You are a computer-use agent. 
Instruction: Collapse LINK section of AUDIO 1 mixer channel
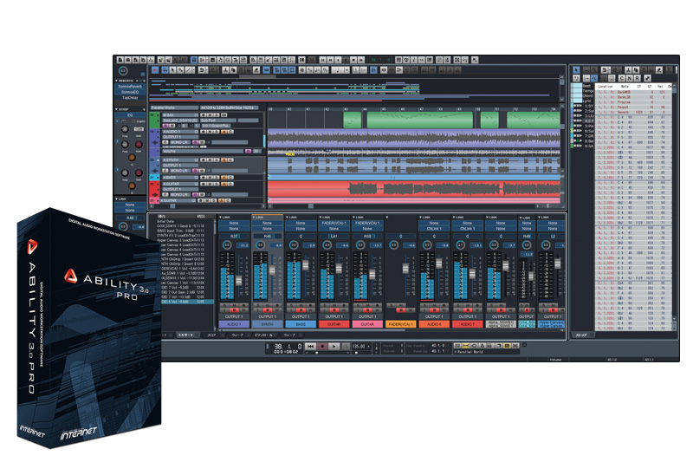pos(220,217)
